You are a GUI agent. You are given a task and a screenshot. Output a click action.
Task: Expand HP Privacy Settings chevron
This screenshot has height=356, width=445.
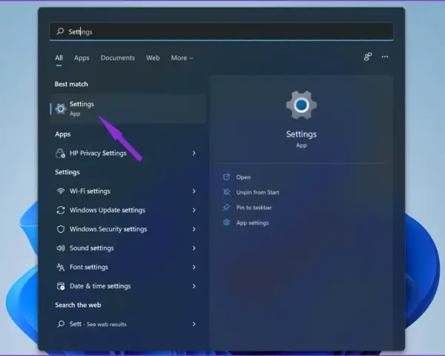[194, 154]
